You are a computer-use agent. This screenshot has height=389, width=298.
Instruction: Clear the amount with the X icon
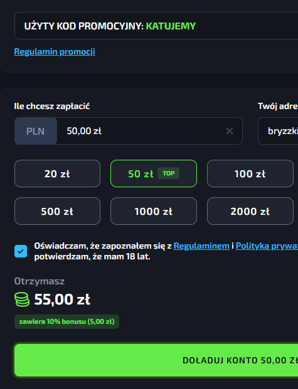(x=230, y=131)
